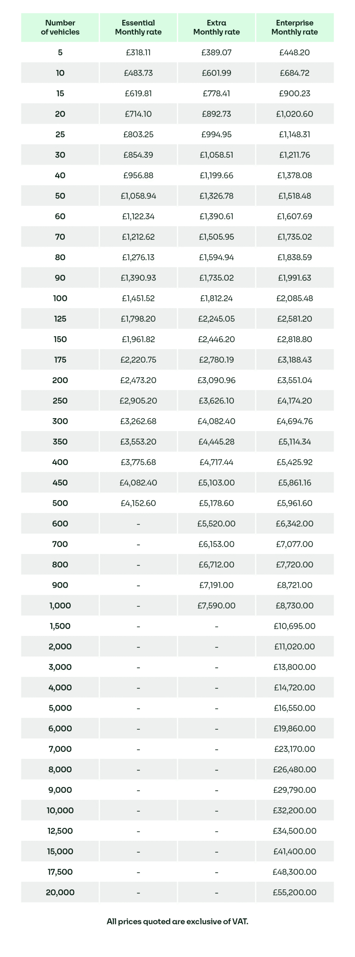Screen dimensions: 355x957
Task: Click the Essential Monthly rate column header
Action: [138, 27]
